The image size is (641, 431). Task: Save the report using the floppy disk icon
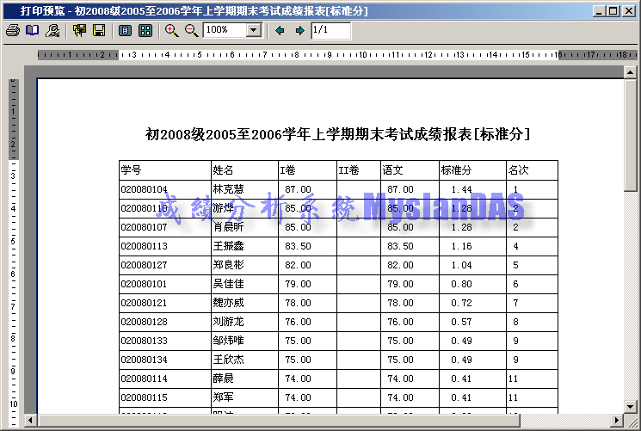(x=99, y=31)
